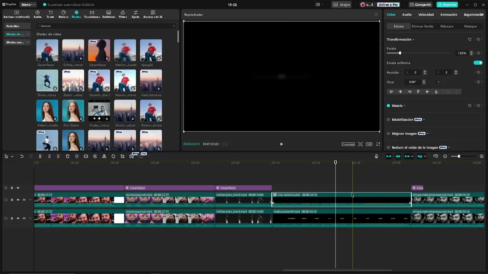Click the player hamburger menu icon
The width and height of the screenshot is (488, 274).
[x=376, y=14]
